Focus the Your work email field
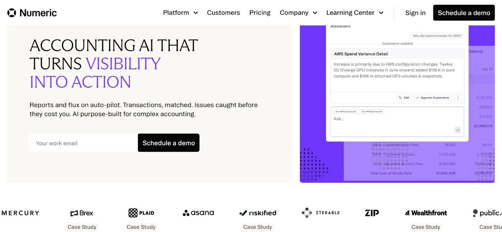502x232 pixels. click(84, 143)
